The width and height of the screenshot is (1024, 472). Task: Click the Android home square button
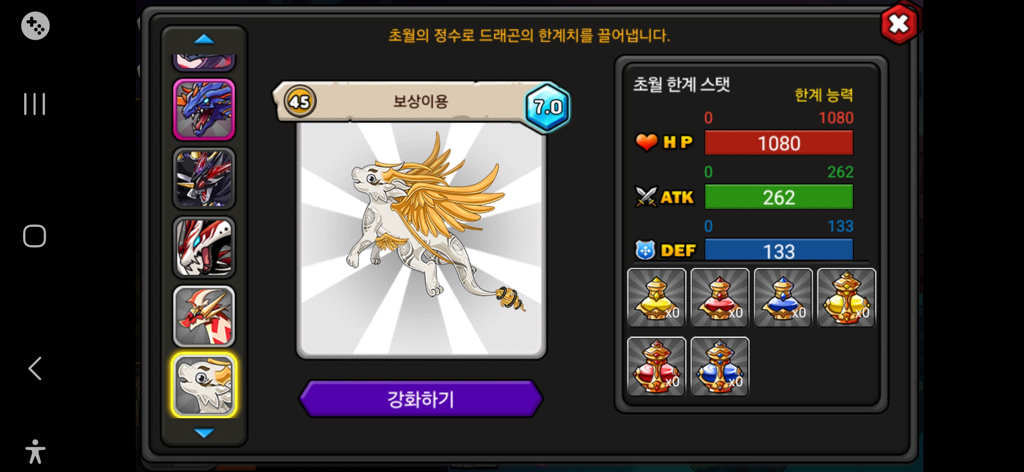click(x=35, y=236)
